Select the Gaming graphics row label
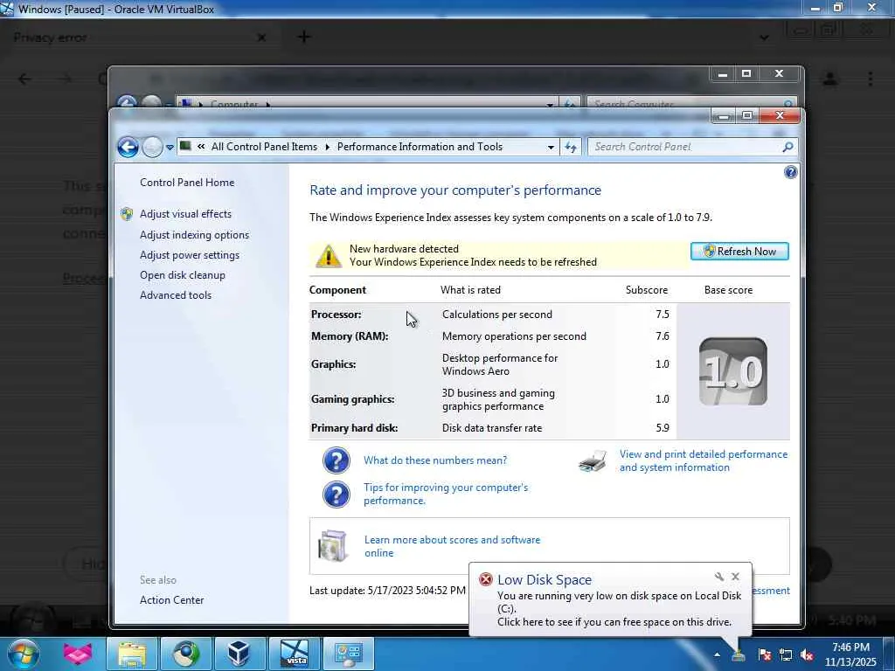This screenshot has height=671, width=895. coord(353,399)
